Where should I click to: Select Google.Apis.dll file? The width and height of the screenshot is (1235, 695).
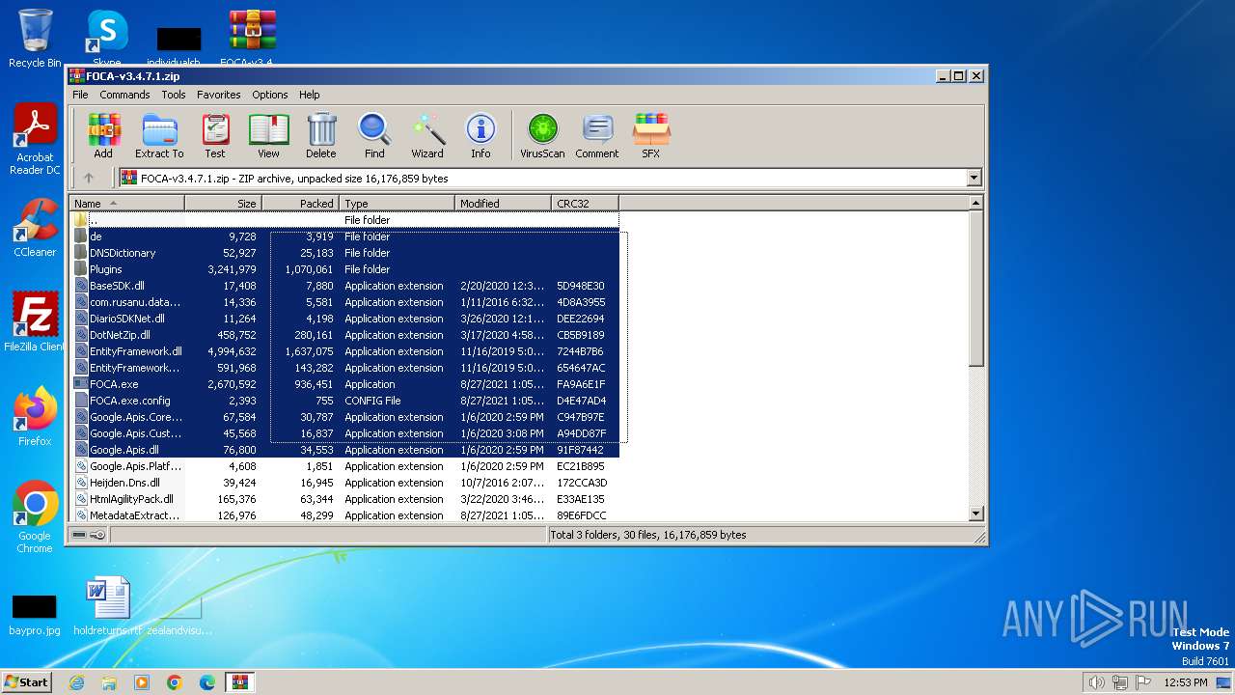[344, 450]
